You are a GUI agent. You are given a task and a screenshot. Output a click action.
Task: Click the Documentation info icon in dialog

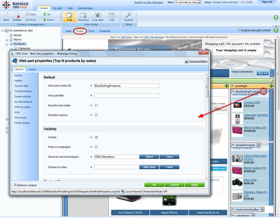point(186,61)
